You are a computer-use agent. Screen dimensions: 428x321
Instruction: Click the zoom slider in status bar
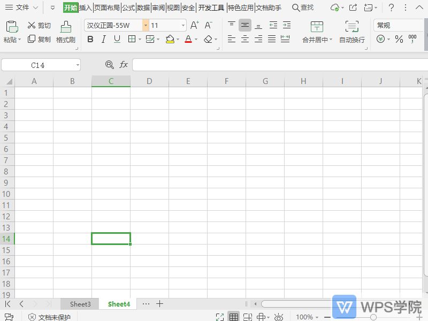click(x=373, y=317)
